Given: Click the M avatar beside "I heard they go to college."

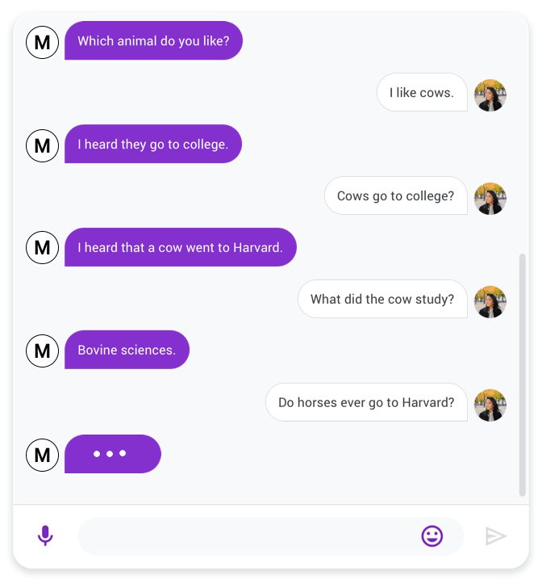Looking at the screenshot, I should (43, 145).
